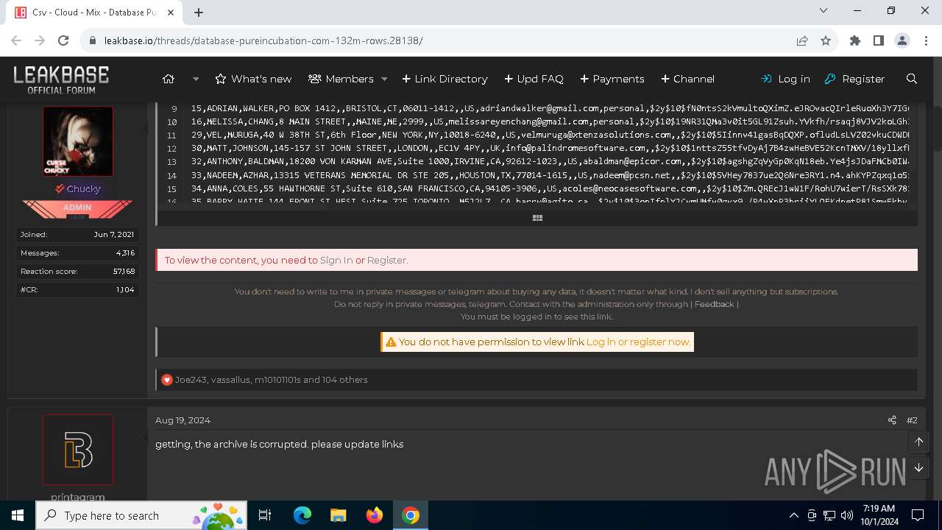The height and width of the screenshot is (530, 942).
Task: Share post #2 with share icon
Action: [892, 420]
